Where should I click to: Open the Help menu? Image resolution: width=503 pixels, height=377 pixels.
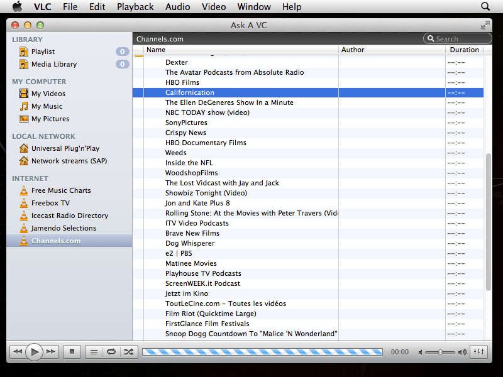pos(292,7)
